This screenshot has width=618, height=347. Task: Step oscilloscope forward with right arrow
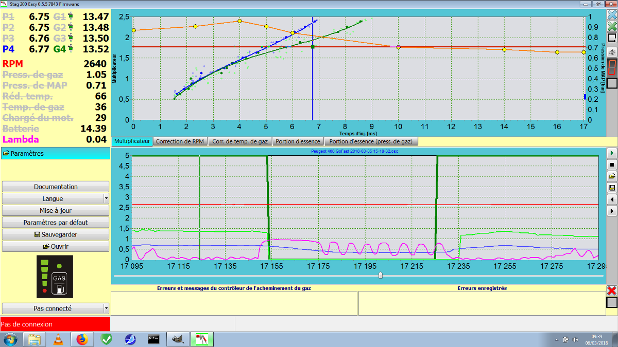click(612, 211)
